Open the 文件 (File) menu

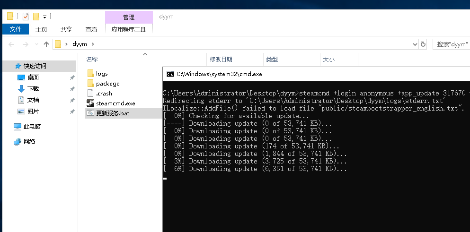(x=16, y=29)
